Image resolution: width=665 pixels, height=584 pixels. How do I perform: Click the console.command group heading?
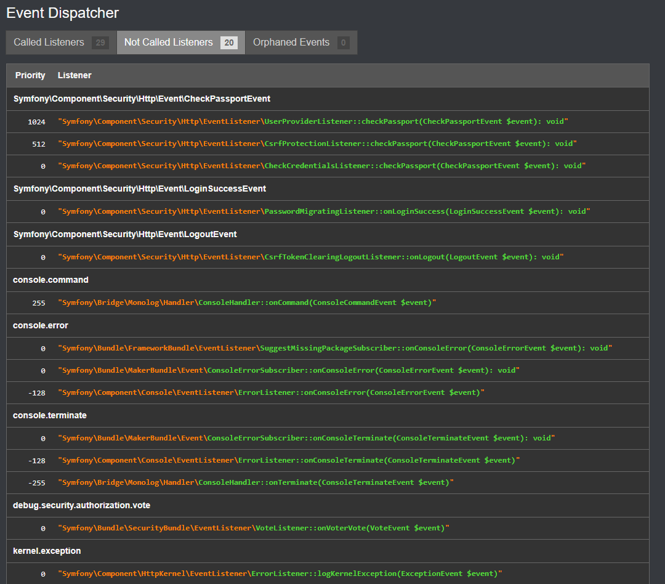point(51,280)
